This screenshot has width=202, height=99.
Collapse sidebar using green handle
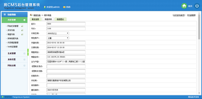tap(28, 52)
